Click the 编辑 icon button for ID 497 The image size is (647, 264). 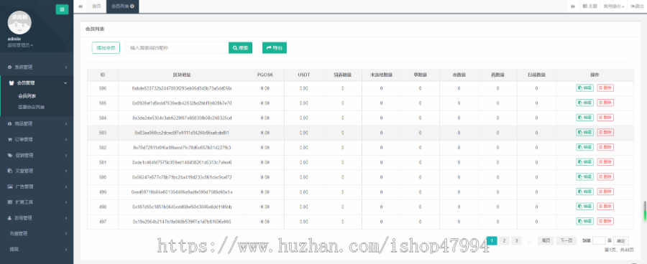point(584,221)
